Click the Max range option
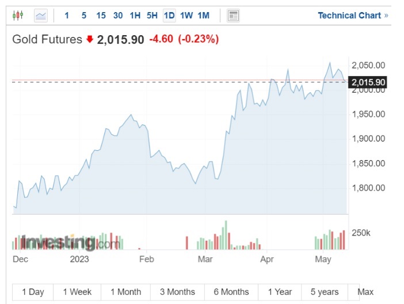Image resolution: width=404 pixels, height=304 pixels. [x=365, y=292]
